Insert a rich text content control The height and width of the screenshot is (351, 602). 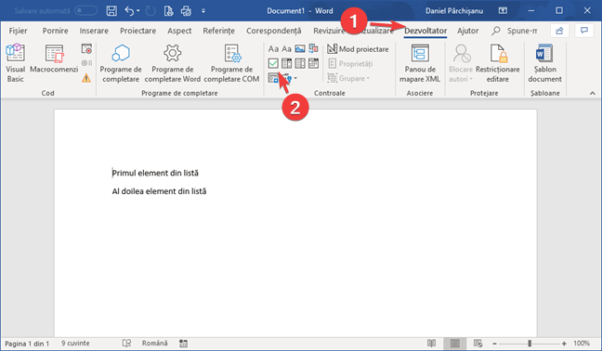273,49
